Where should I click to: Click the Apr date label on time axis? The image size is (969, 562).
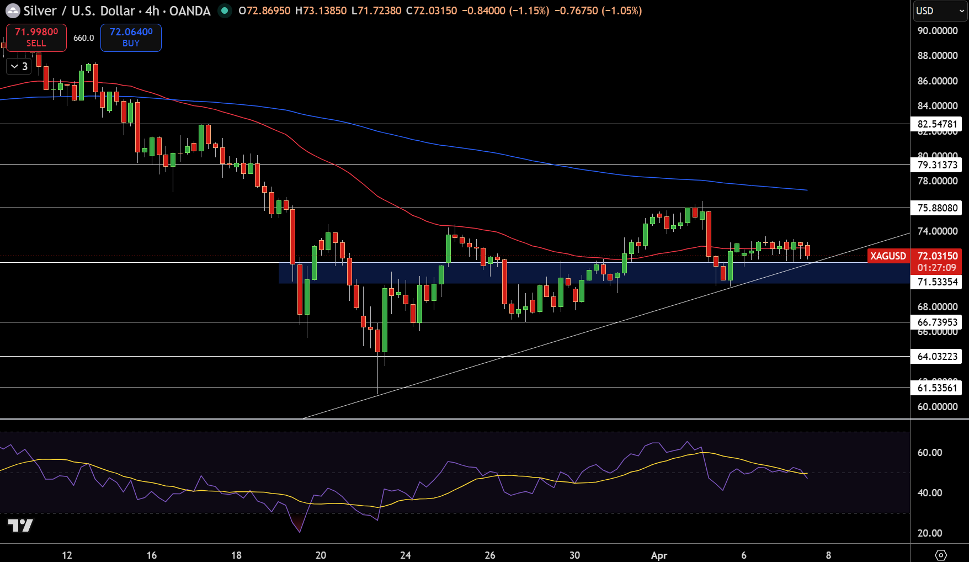point(659,555)
